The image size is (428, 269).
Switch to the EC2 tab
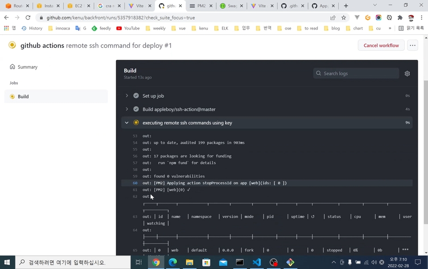(78, 6)
